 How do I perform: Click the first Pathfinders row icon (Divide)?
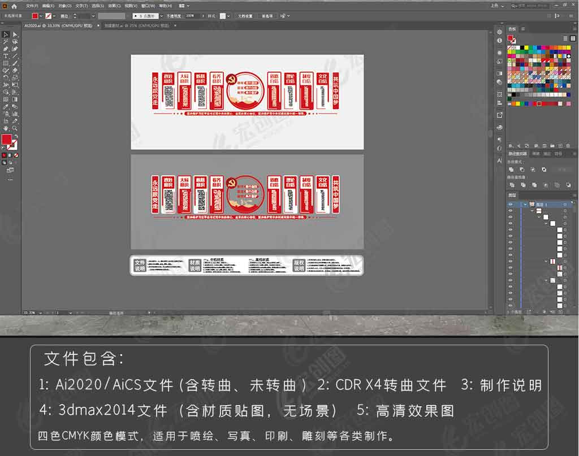(x=512, y=185)
